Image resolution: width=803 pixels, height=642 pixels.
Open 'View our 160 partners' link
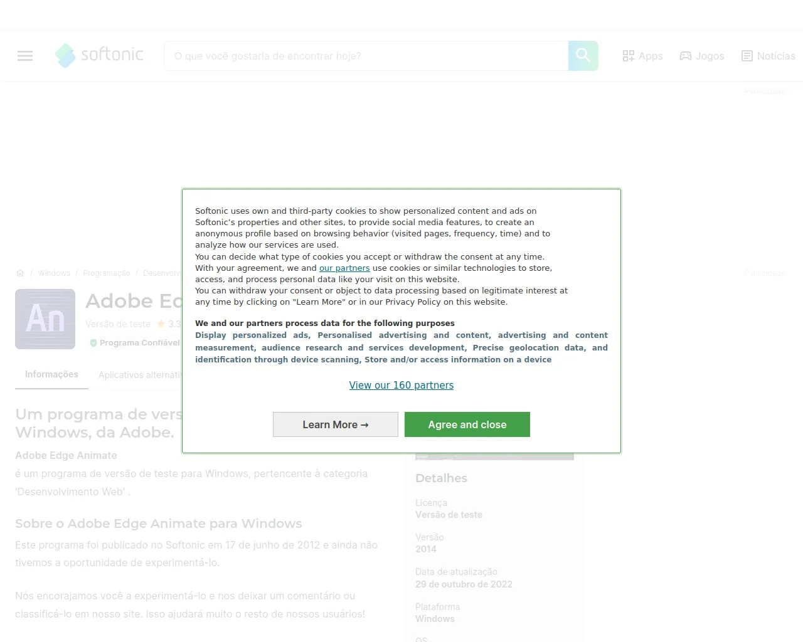pyautogui.click(x=401, y=385)
